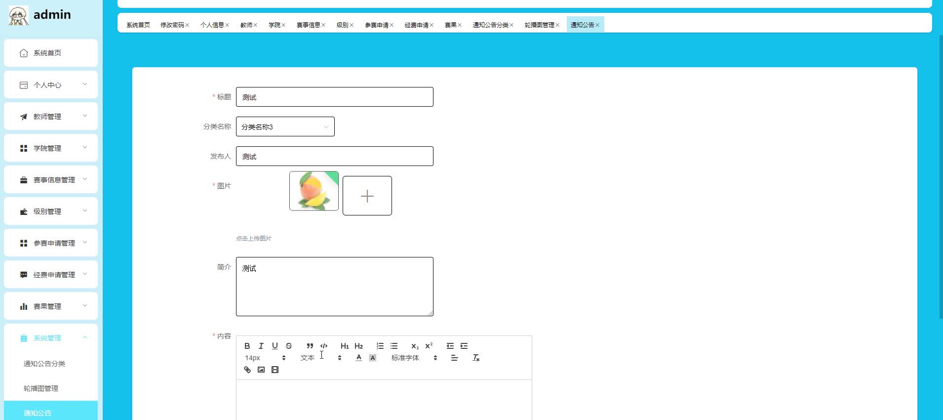Viewport: 943px width, 420px height.
Task: Open the text alignment options
Action: tap(455, 358)
